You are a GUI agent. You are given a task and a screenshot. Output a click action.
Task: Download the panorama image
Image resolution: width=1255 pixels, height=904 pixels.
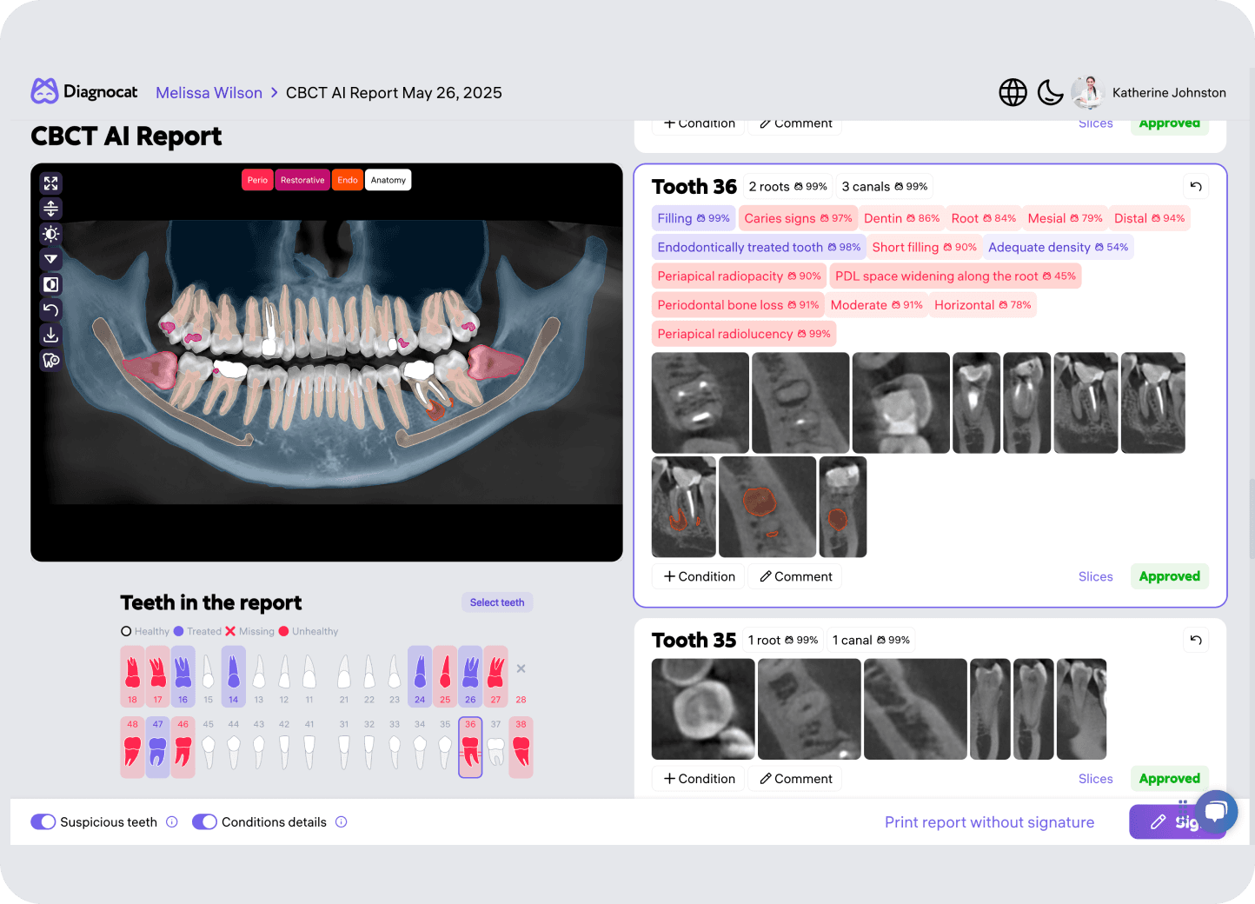(51, 335)
